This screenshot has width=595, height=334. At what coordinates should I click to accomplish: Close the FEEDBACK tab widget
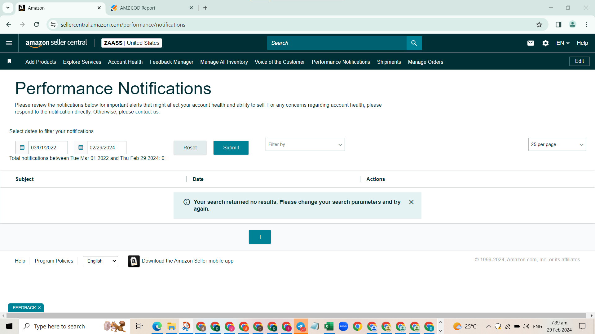39,308
